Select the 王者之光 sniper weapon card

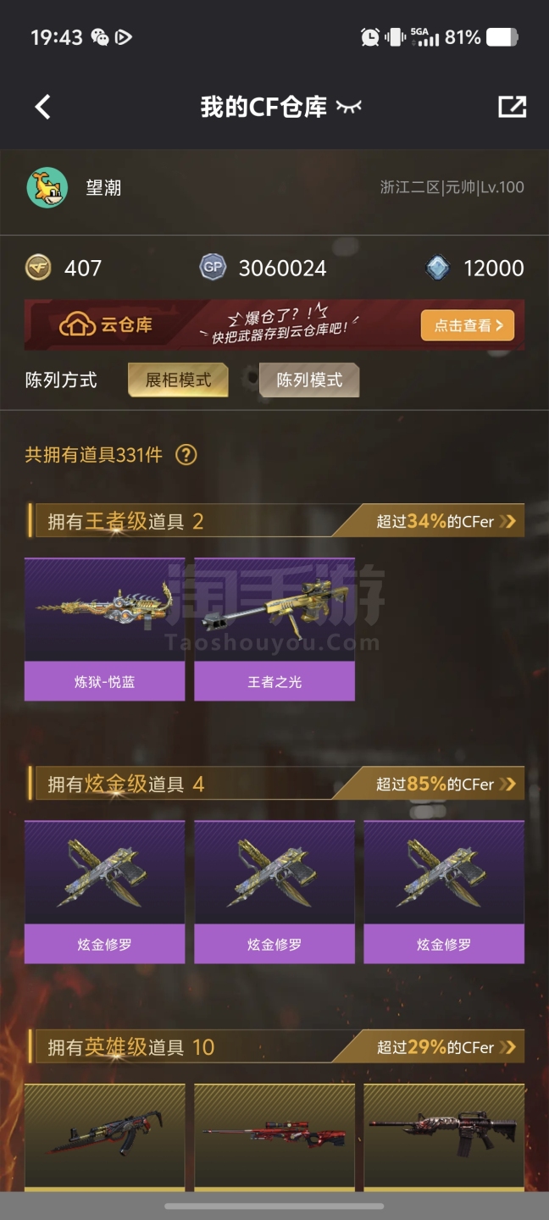274,629
